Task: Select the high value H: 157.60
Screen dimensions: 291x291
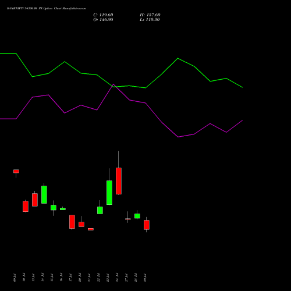Action: pyautogui.click(x=150, y=15)
